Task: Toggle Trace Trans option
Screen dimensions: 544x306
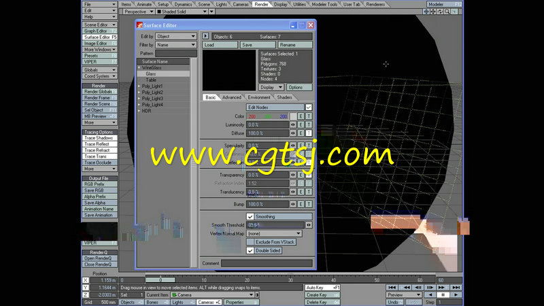Action: pos(99,157)
